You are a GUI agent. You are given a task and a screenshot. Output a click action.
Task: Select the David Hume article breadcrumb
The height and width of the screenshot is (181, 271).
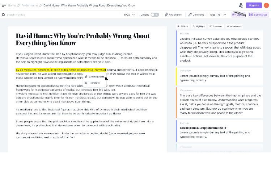point(89,5)
